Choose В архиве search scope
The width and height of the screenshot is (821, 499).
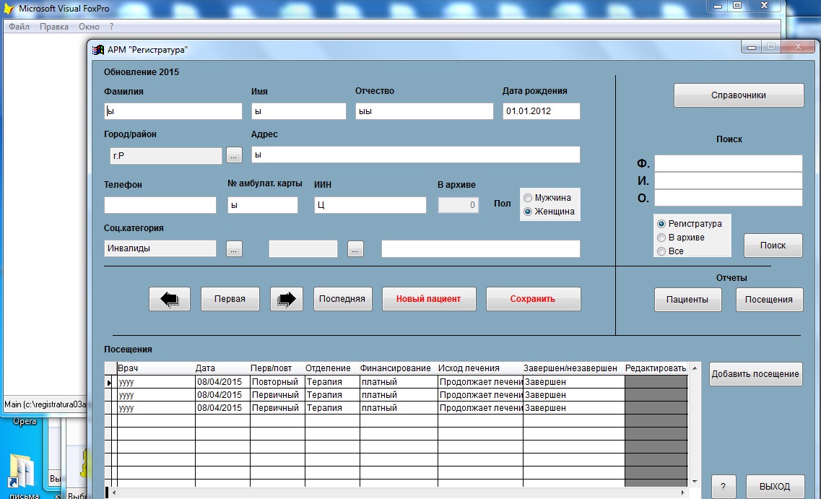[x=661, y=238]
